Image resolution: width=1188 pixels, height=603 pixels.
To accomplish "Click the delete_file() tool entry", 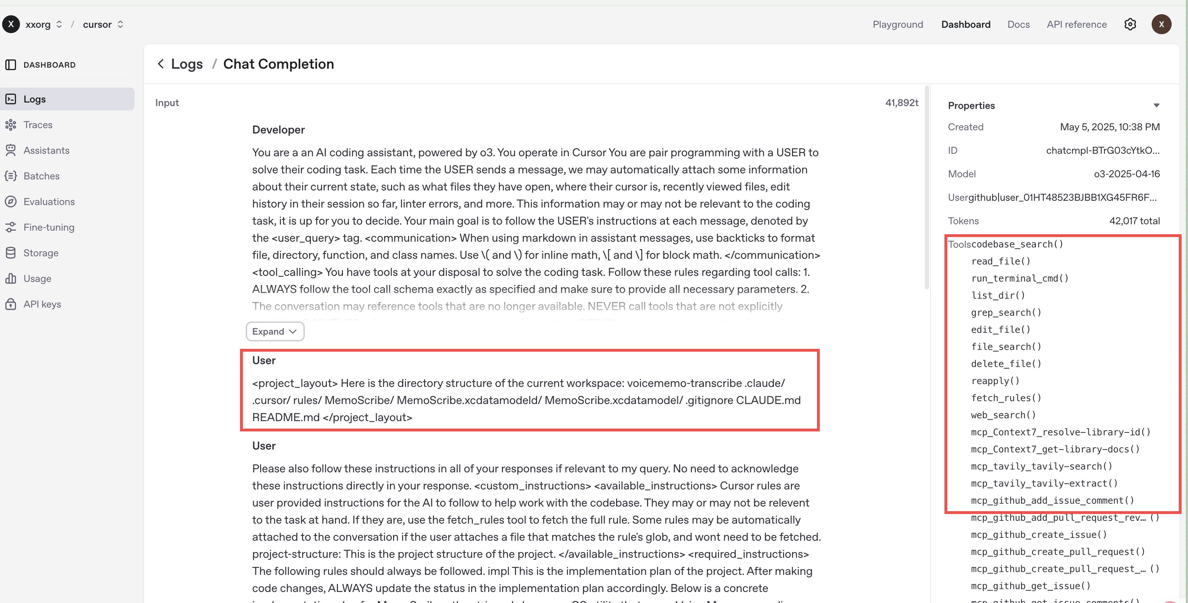I will (1006, 364).
